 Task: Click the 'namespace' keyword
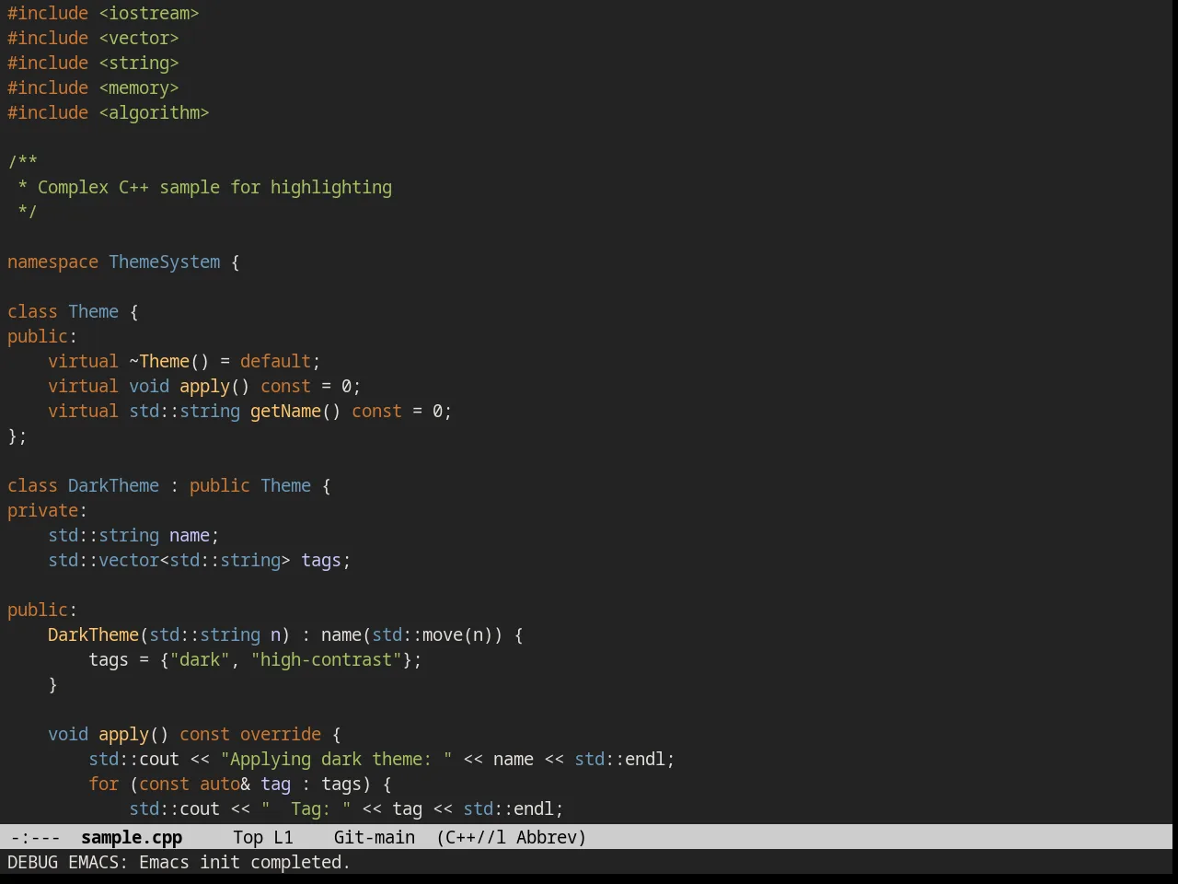click(52, 262)
